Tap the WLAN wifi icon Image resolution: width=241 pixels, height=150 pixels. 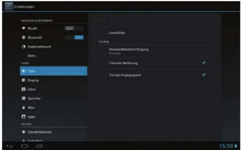coord(24,28)
